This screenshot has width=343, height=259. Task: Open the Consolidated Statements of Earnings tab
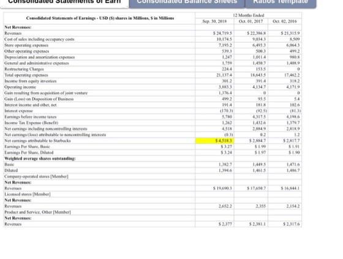click(x=64, y=2)
